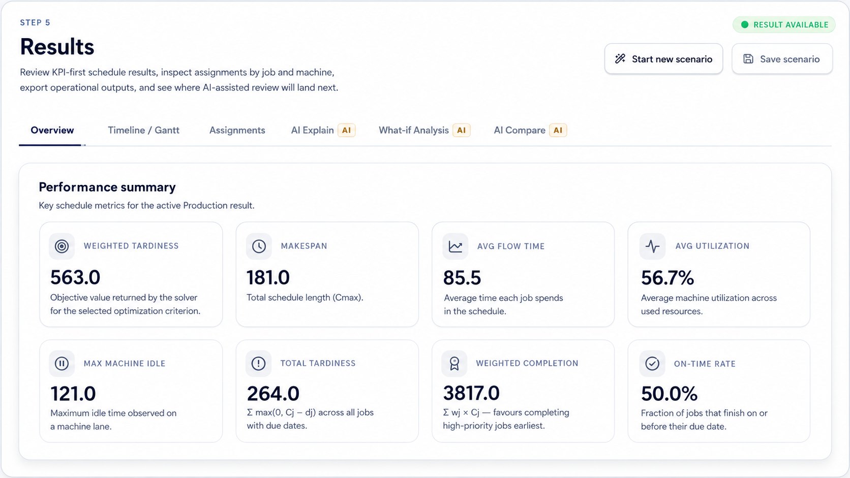Viewport: 850px width, 478px height.
Task: Click the Total Tardiness alert icon
Action: tap(258, 364)
